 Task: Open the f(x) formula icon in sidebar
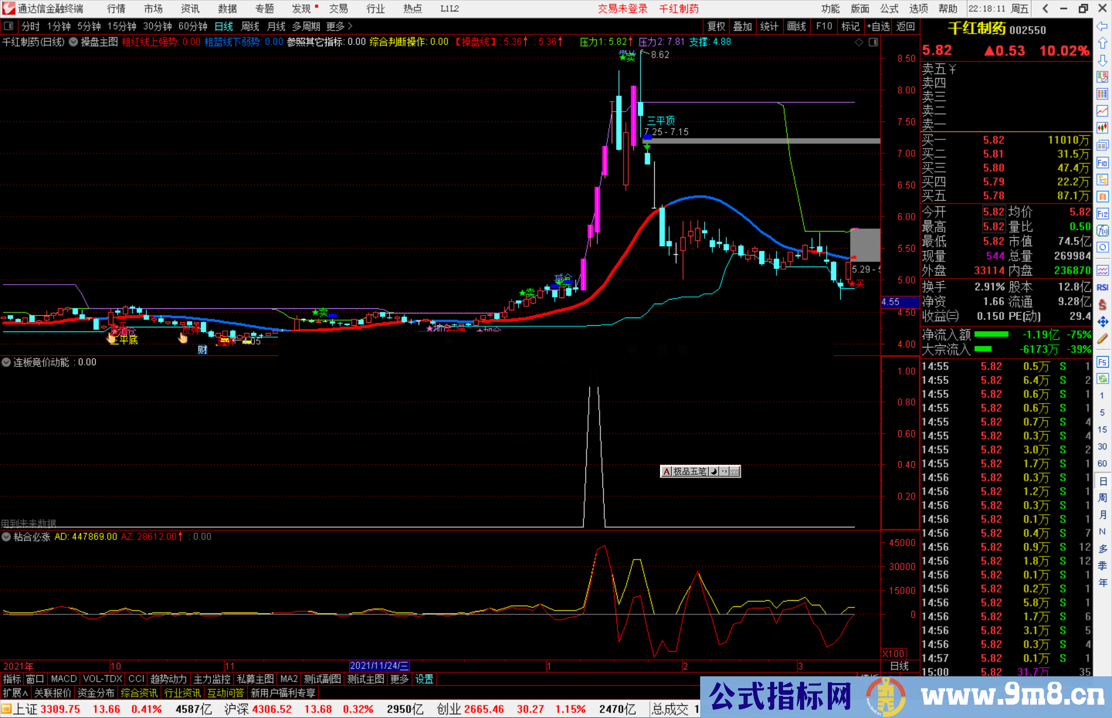(x=1102, y=231)
